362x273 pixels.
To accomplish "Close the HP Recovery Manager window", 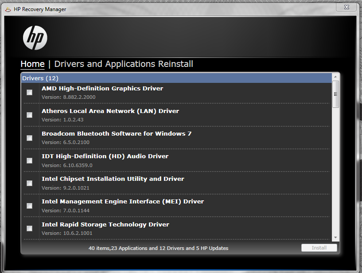I will coord(346,7).
